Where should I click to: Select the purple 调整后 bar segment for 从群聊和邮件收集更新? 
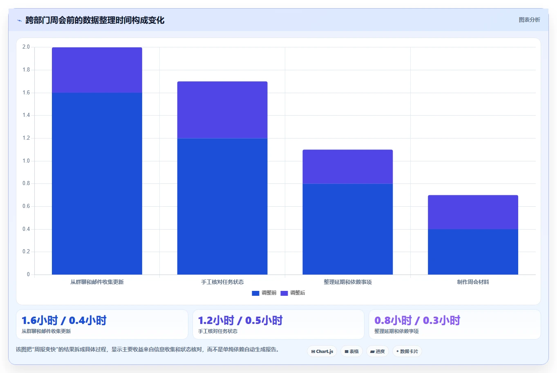tap(97, 70)
